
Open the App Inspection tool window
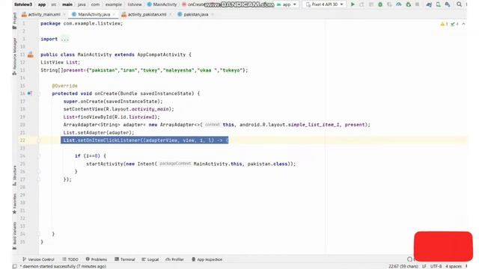(x=207, y=259)
